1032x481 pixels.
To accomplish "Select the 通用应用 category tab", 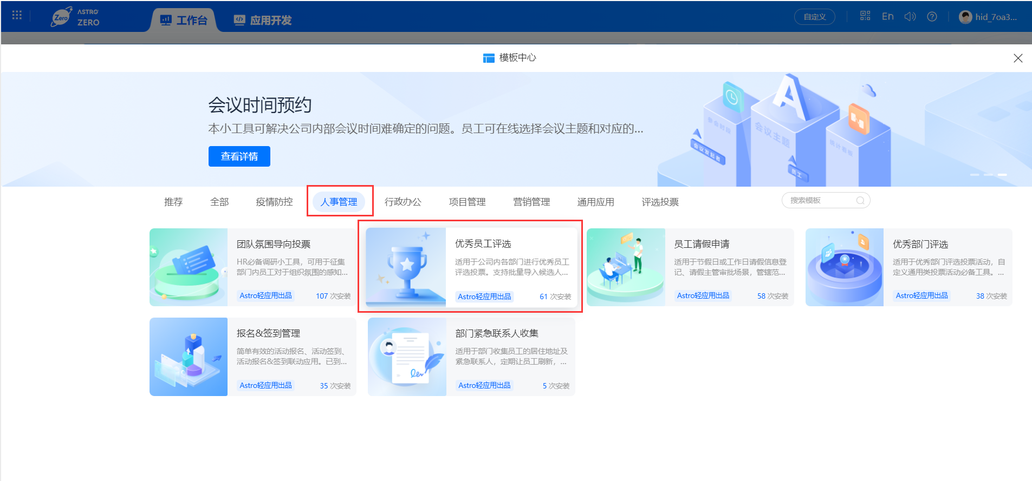I will [596, 202].
